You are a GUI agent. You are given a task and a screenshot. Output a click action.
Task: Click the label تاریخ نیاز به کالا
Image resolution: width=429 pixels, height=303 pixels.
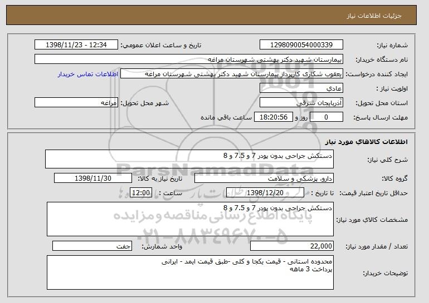pos(160,179)
